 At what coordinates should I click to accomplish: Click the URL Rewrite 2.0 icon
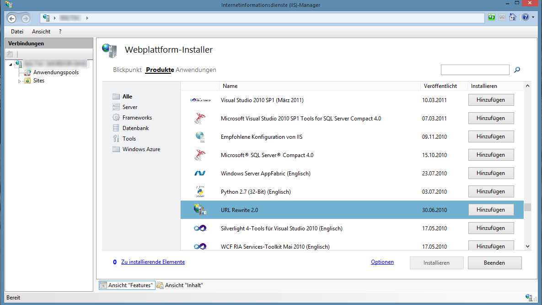[x=200, y=209]
